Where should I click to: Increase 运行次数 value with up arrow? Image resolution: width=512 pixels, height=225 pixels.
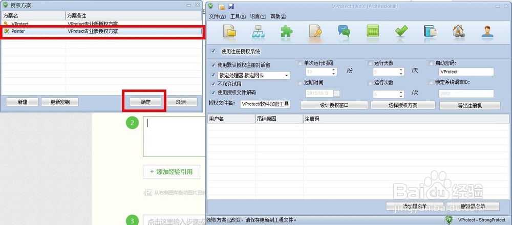coord(401,92)
